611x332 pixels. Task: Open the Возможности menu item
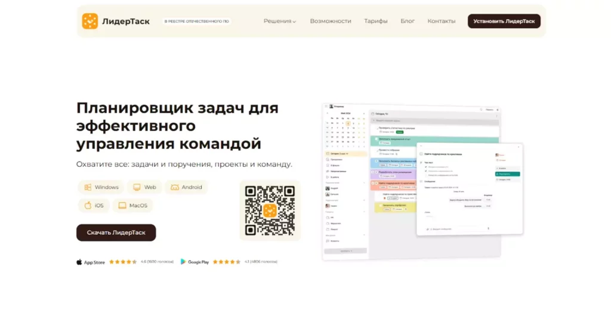tap(331, 21)
